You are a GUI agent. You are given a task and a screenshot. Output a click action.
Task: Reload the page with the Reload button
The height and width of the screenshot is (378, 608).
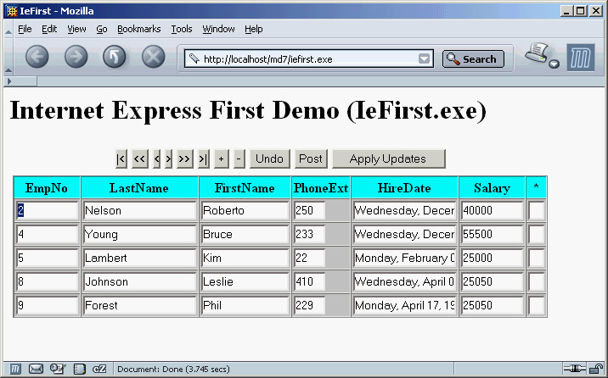(x=115, y=58)
